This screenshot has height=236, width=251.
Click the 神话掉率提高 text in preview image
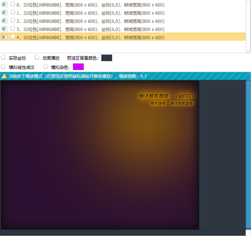pos(155,96)
